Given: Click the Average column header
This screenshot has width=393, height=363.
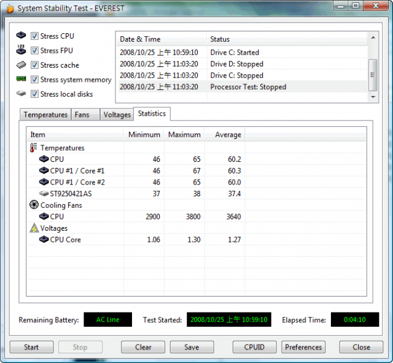Looking at the screenshot, I should point(225,135).
